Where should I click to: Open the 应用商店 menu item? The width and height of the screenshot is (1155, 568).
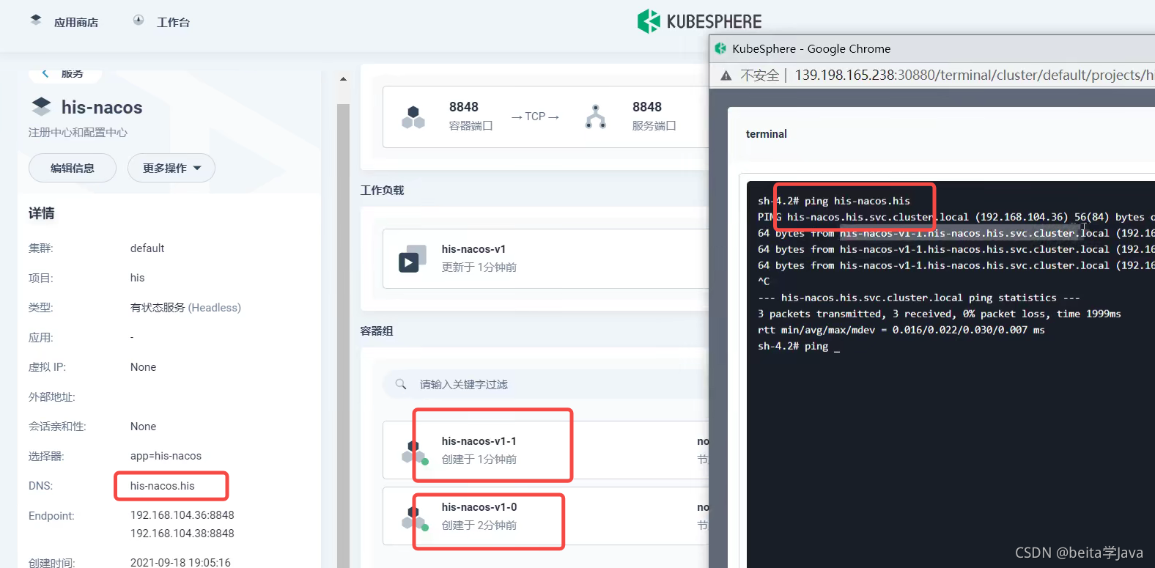click(76, 23)
